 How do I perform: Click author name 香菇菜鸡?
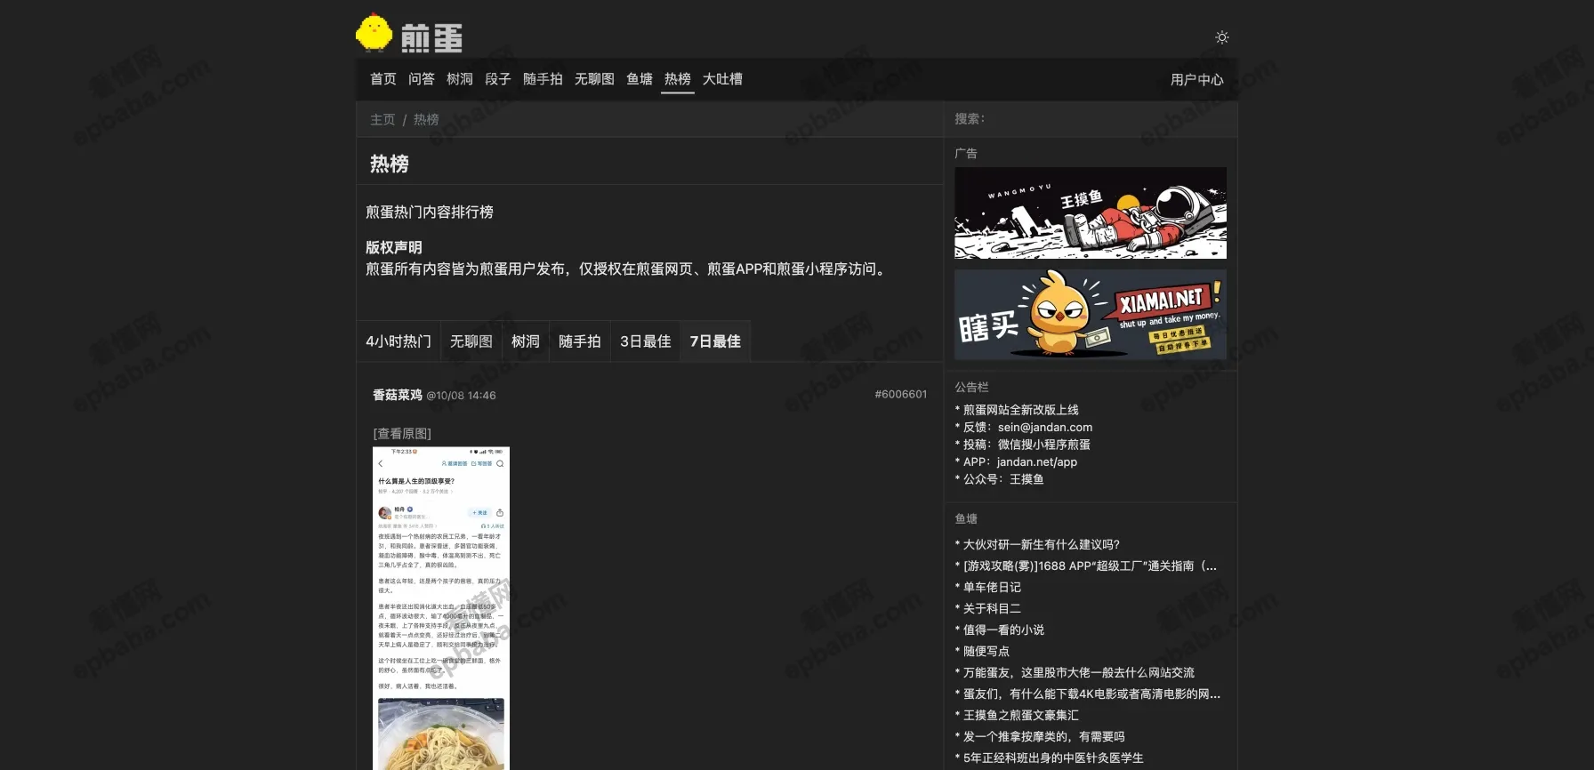(398, 395)
